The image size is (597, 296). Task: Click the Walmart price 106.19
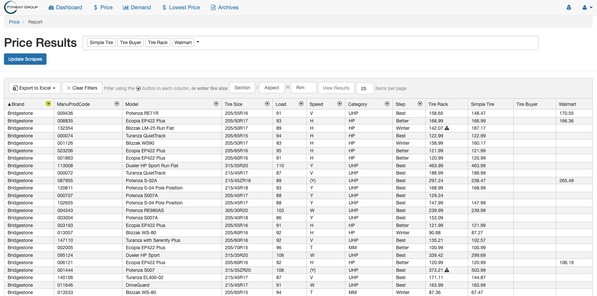566,262
